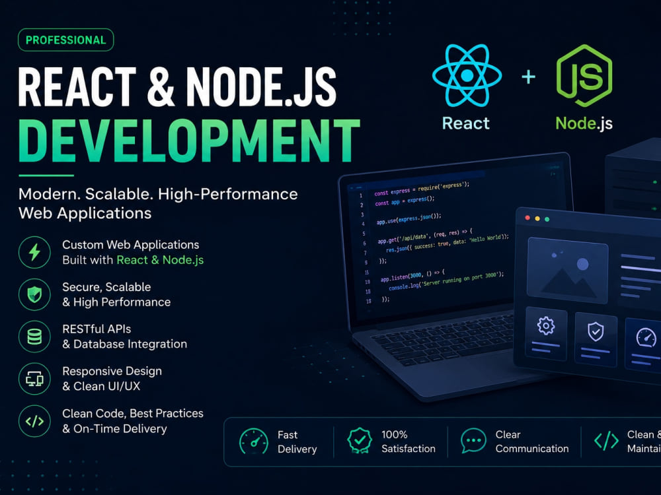Click the code line 'const app = express();'
Viewport: 661px width, 495px height.
pos(405,201)
